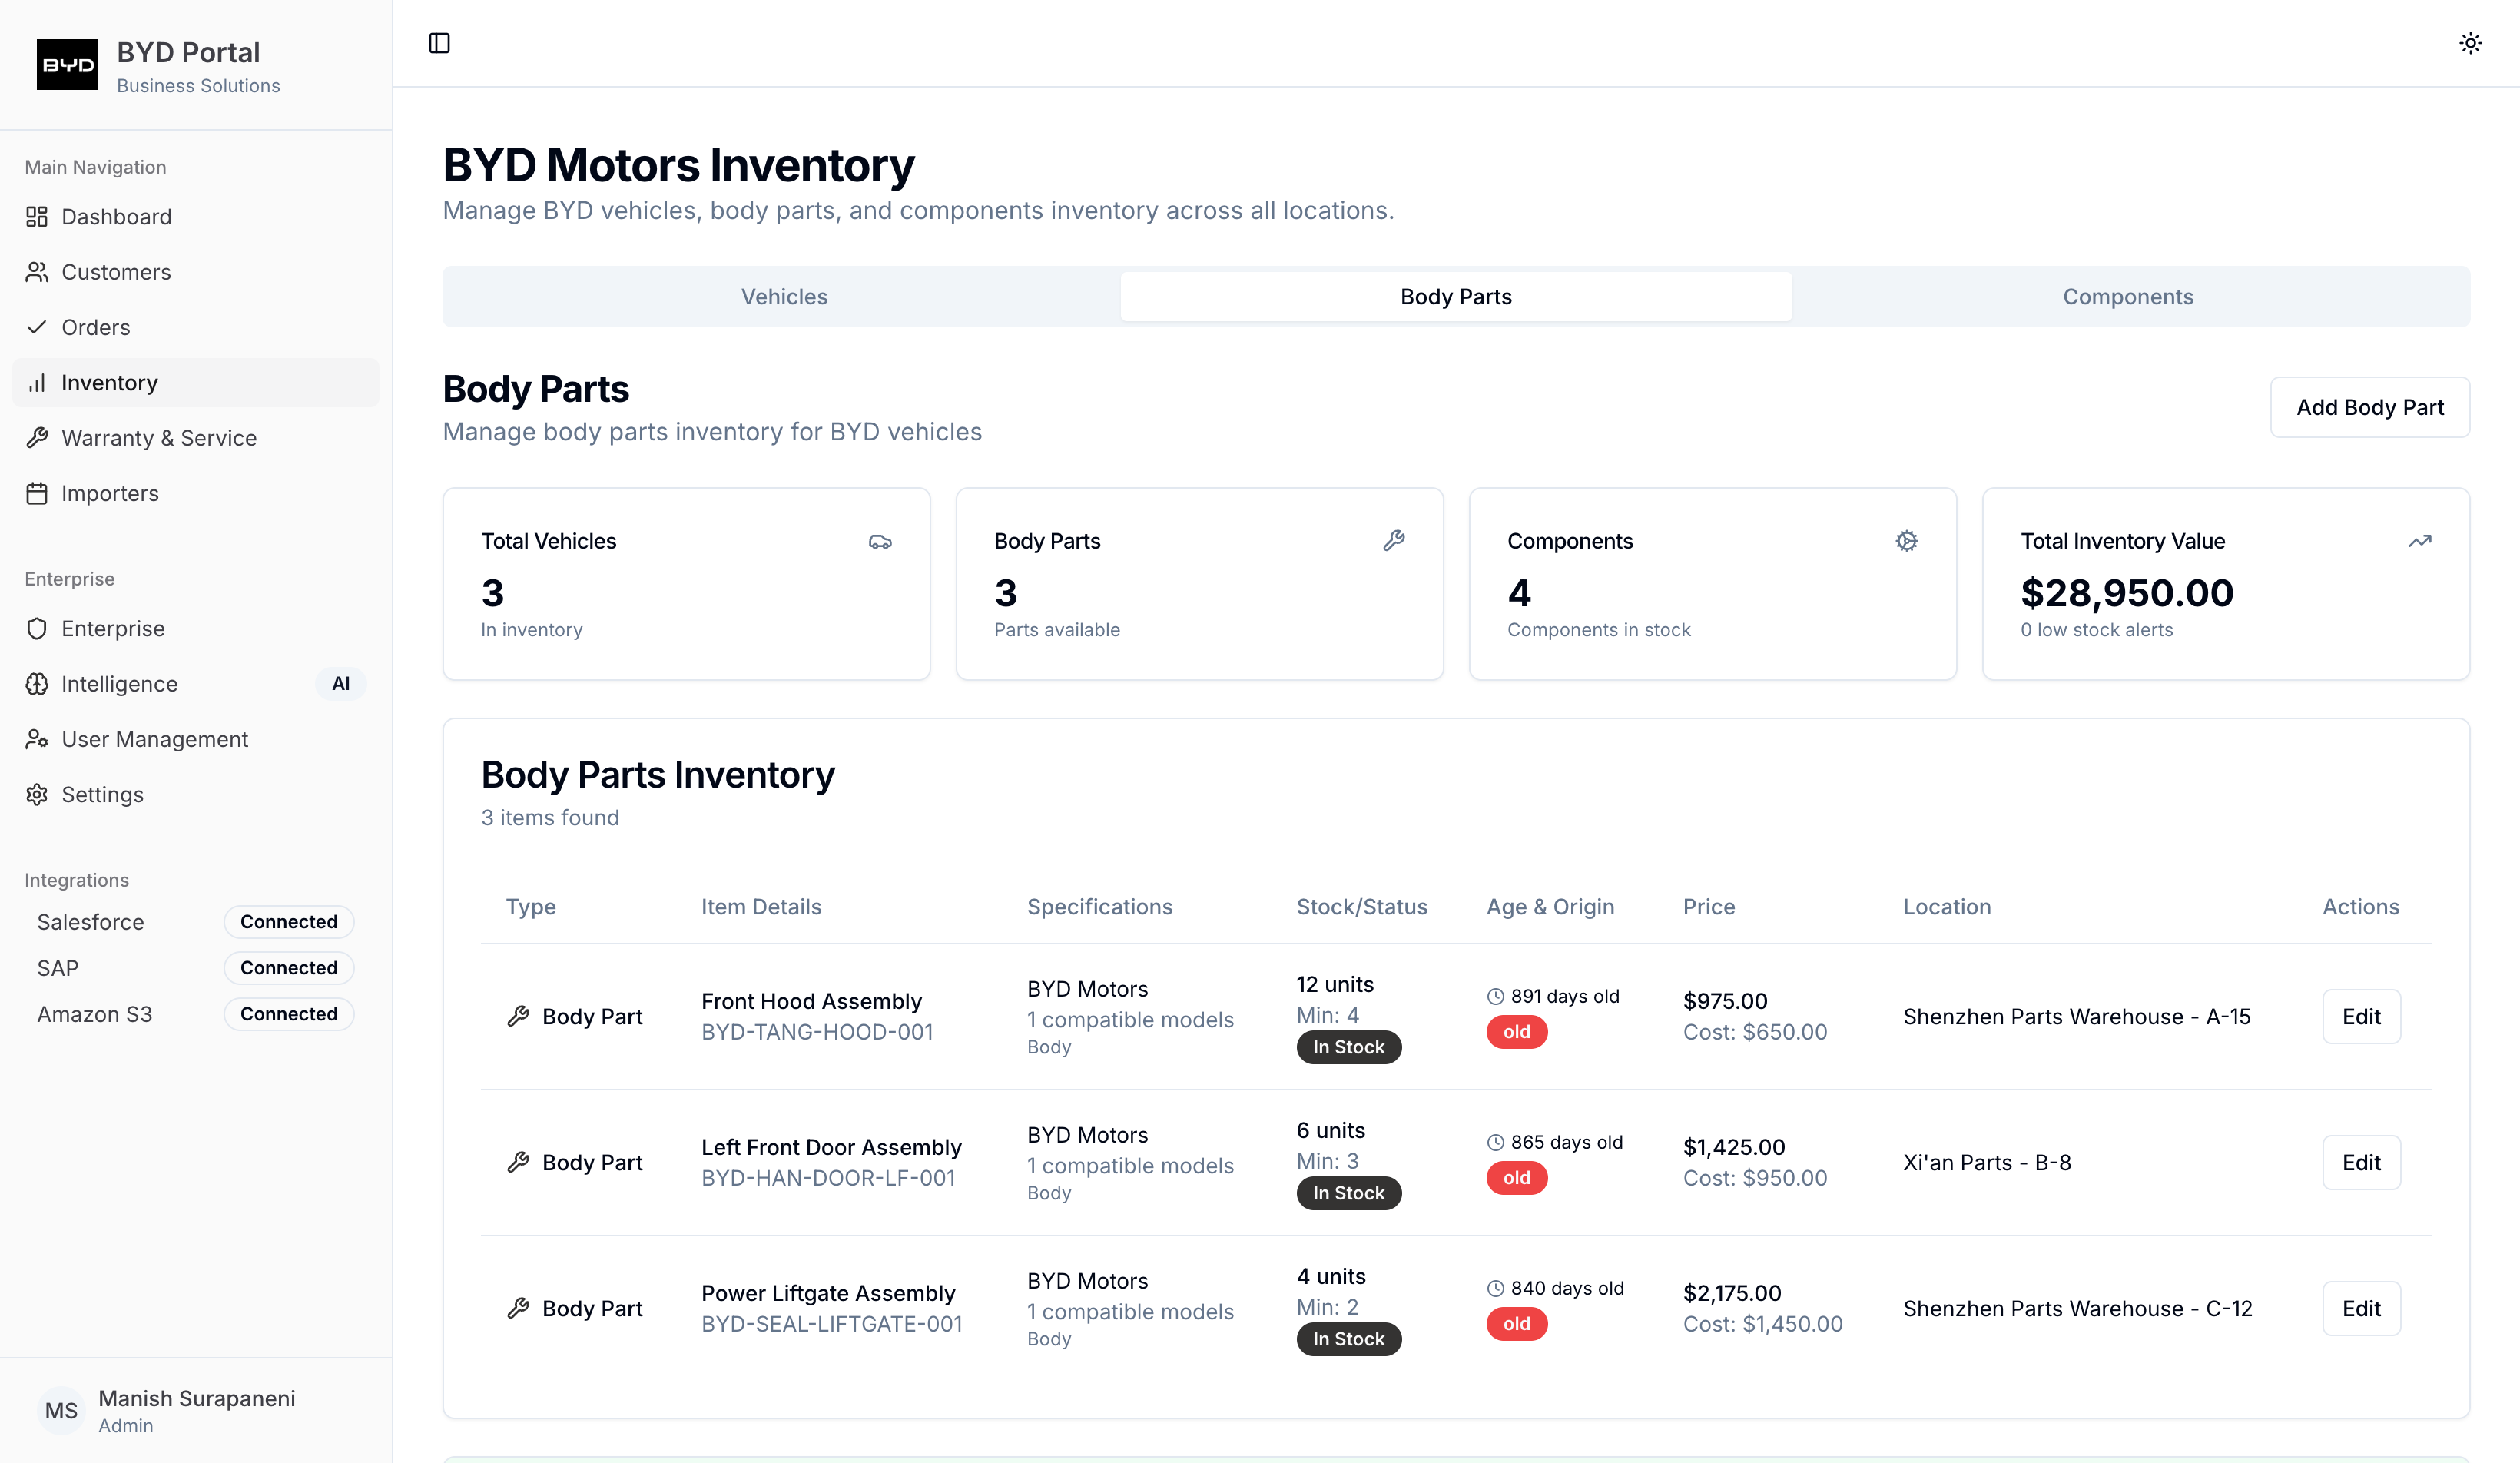The image size is (2520, 1463).
Task: Click clock icon beside 865 days old
Action: click(x=1496, y=1142)
